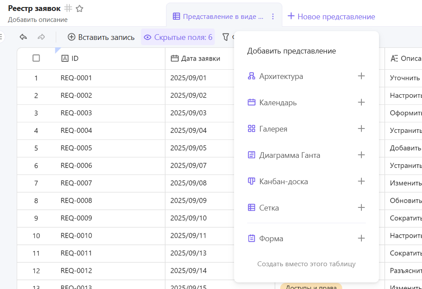Add a Диаграмма Ганта view with plus
Viewport: 422px width, 289px height.
pyautogui.click(x=361, y=155)
